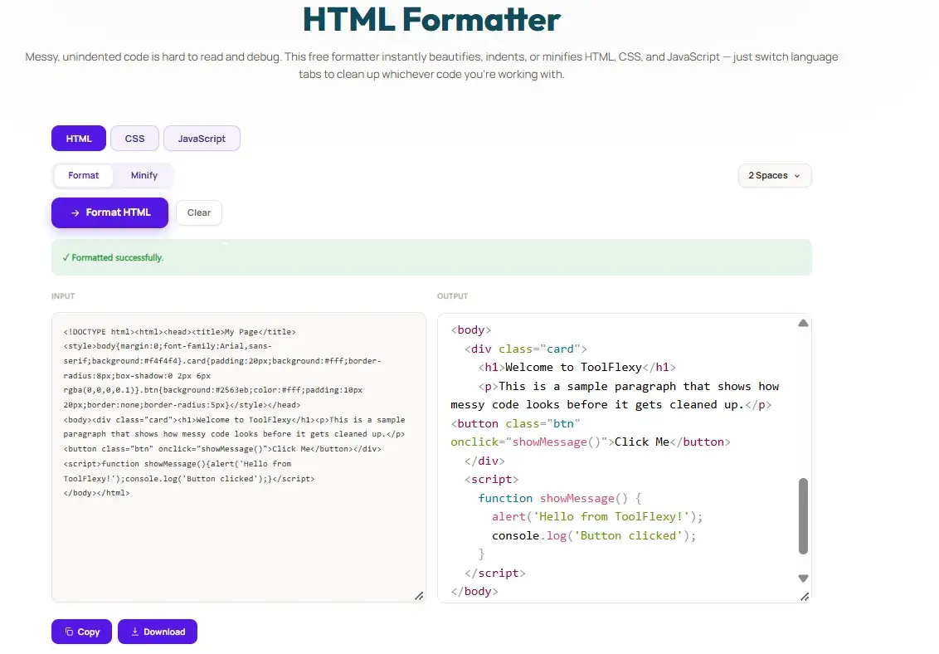Click the output panel resize handle
This screenshot has height=654, width=939.
click(x=805, y=597)
